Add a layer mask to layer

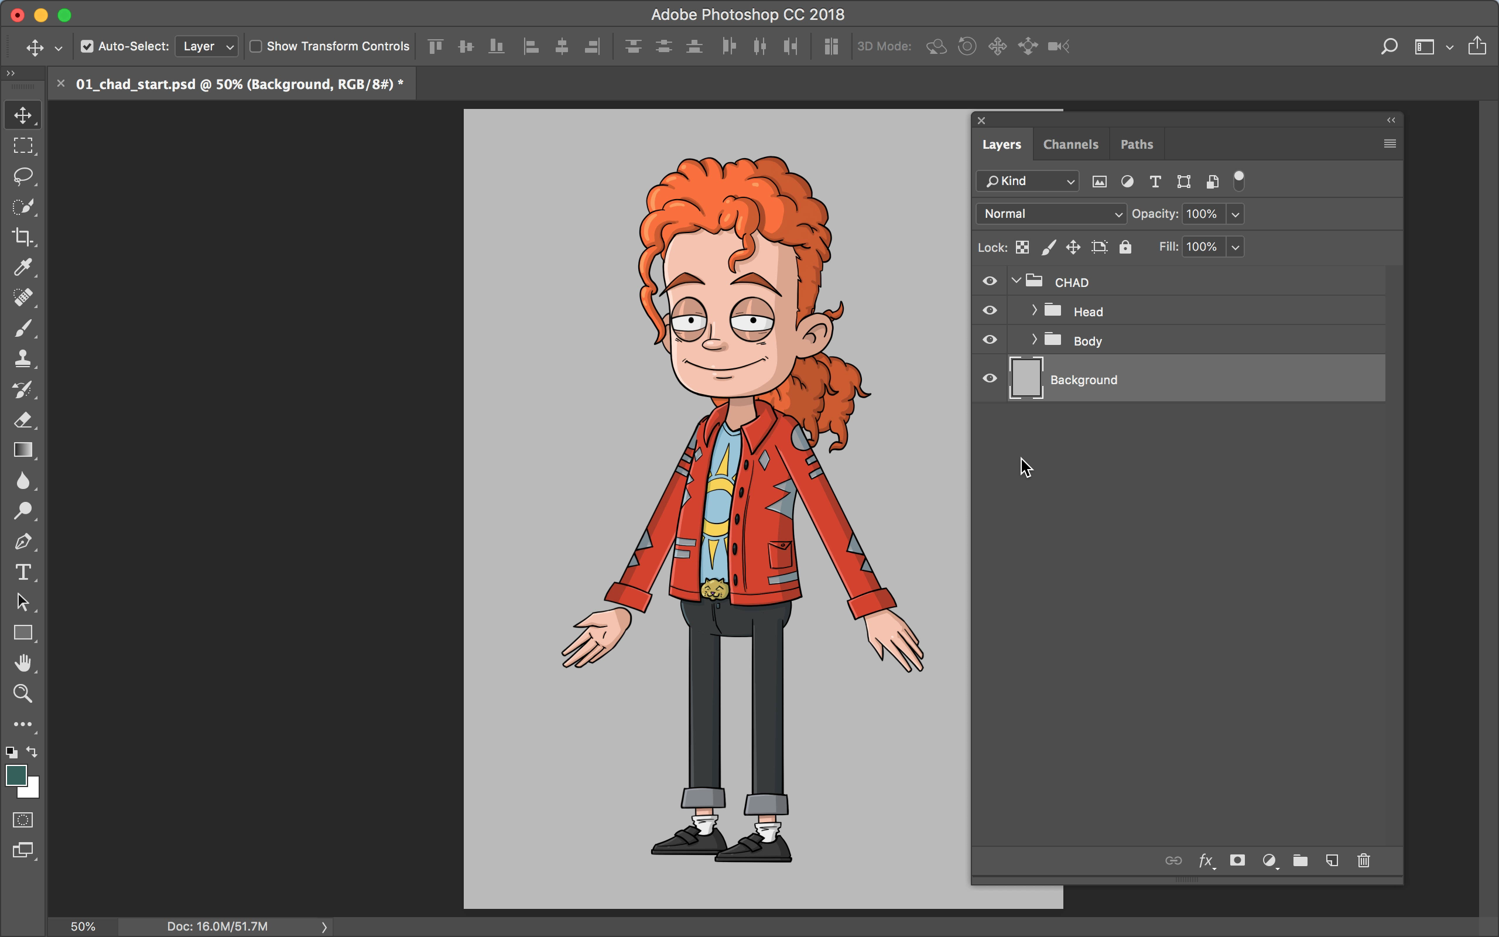pyautogui.click(x=1237, y=860)
